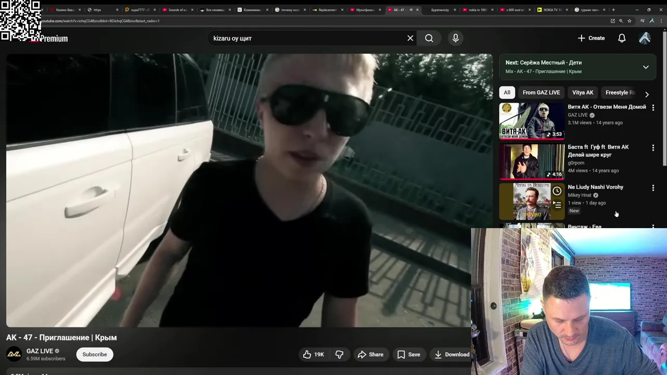Switch to the 'Sounds of' browser tab
Viewport: 667px width, 375px height.
177,10
